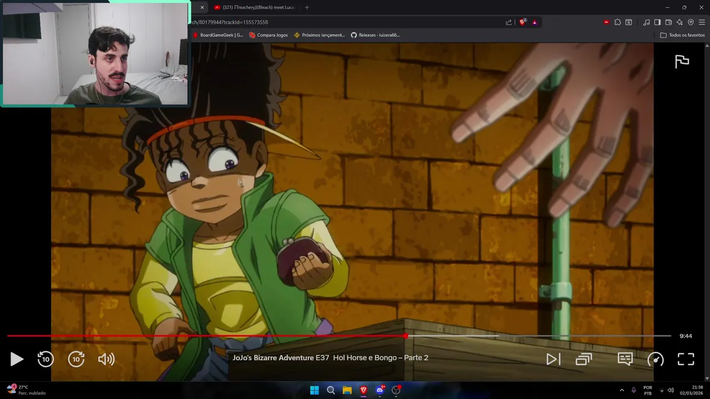Open File Explorer from taskbar
The height and width of the screenshot is (399, 710).
pyautogui.click(x=347, y=390)
